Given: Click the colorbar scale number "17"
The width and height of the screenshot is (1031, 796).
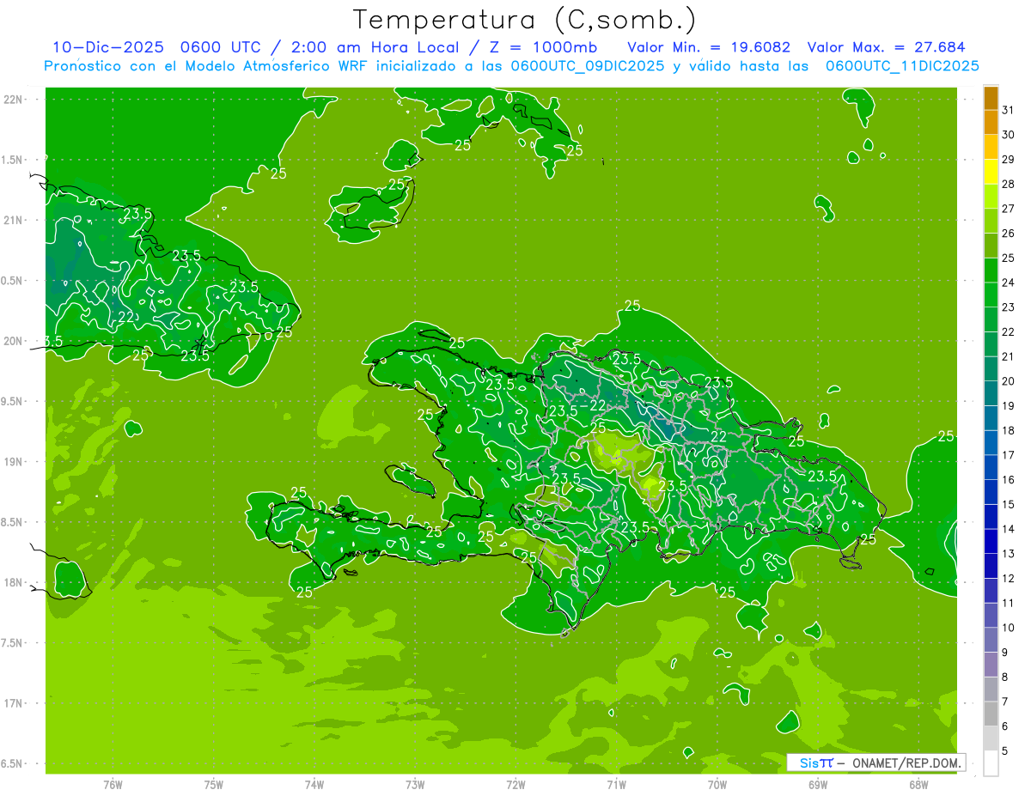Looking at the screenshot, I should pyautogui.click(x=1008, y=455).
